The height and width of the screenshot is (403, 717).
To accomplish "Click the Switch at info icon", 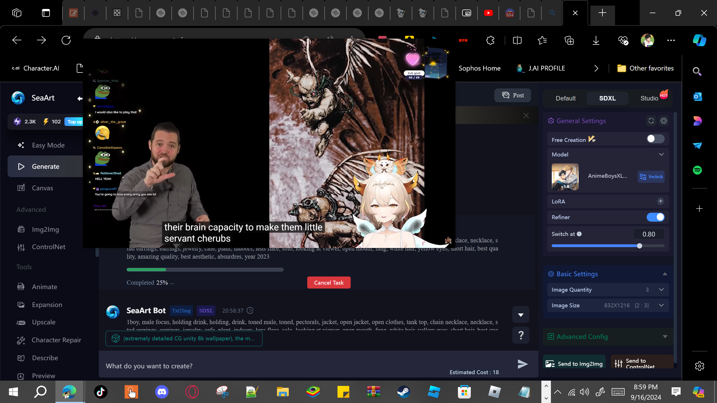I will 579,234.
